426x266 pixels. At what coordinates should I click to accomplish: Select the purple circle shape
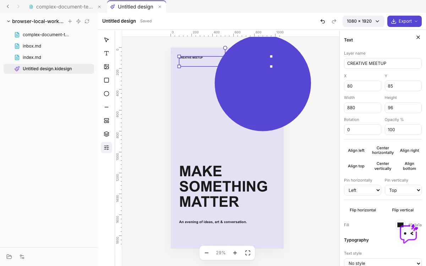[x=263, y=83]
